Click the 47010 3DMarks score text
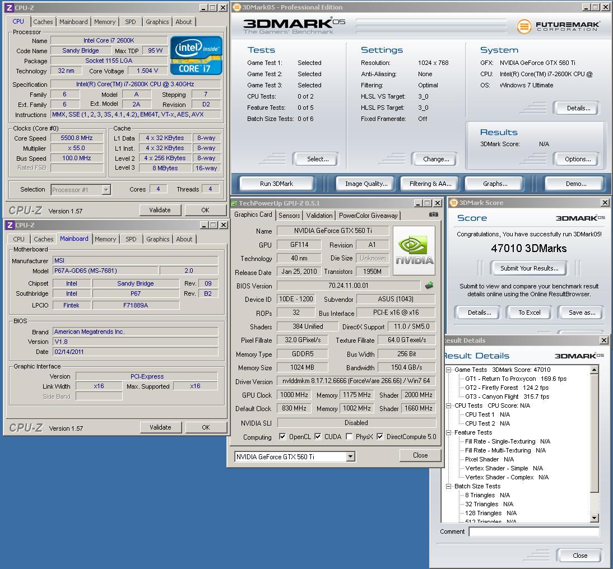 (528, 249)
